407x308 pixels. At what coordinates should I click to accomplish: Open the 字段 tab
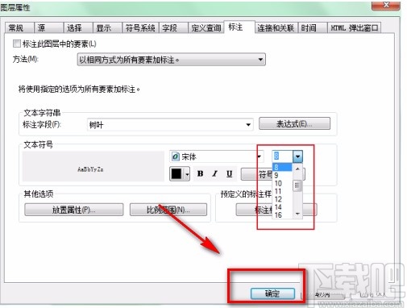(173, 27)
